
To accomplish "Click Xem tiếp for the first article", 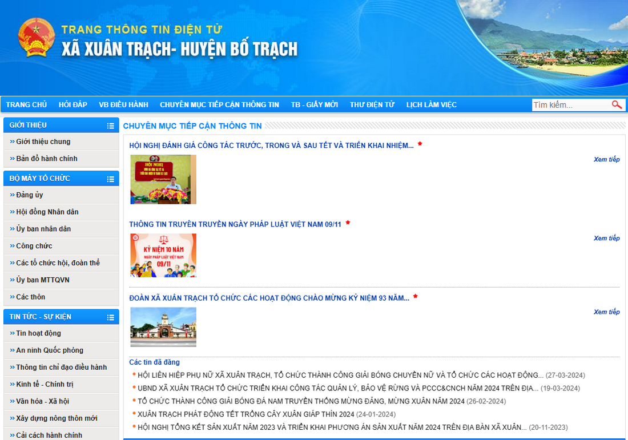I will 606,160.
